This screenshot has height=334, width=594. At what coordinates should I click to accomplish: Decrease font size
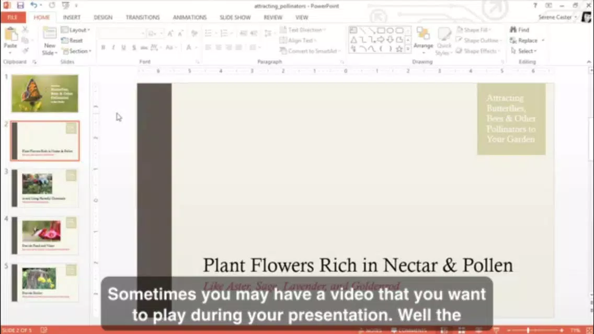pos(181,33)
